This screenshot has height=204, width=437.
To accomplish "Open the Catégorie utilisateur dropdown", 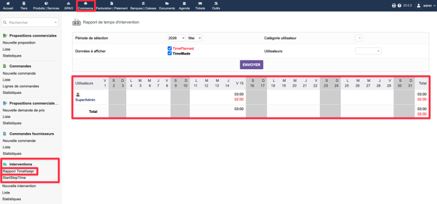I will tap(359, 38).
